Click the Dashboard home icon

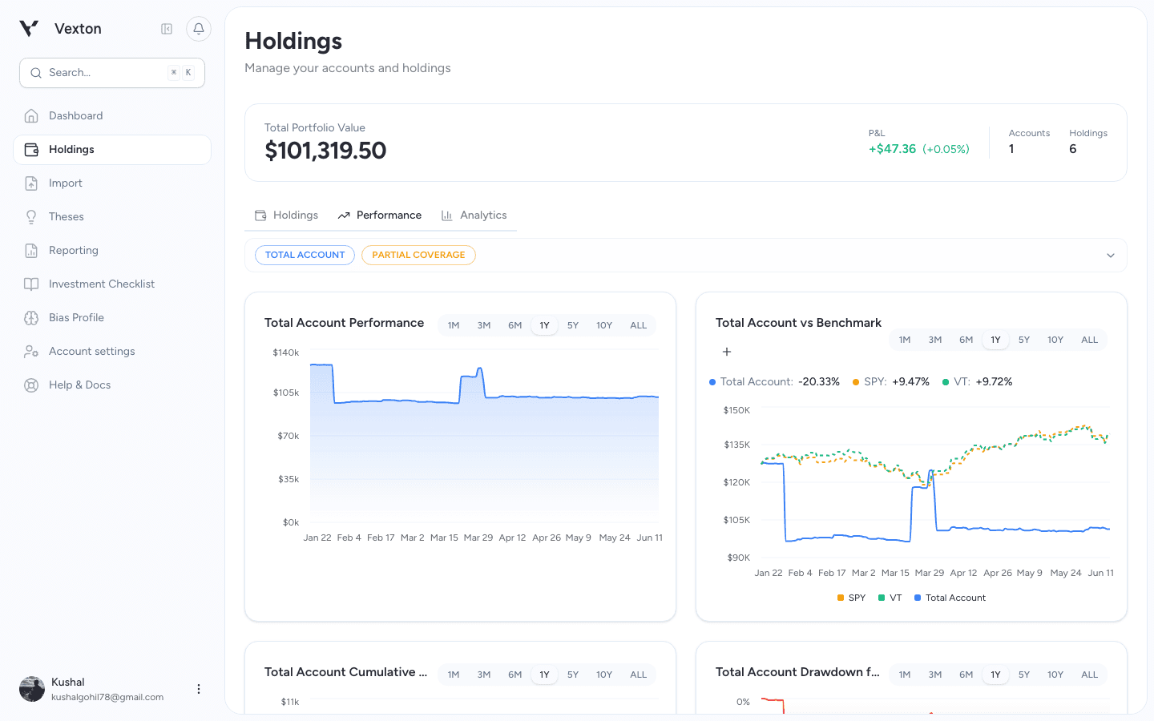tap(31, 116)
